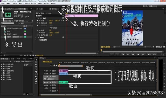The image size is (166, 98).
Task: Select the Track Select tool
Action: pos(36,62)
